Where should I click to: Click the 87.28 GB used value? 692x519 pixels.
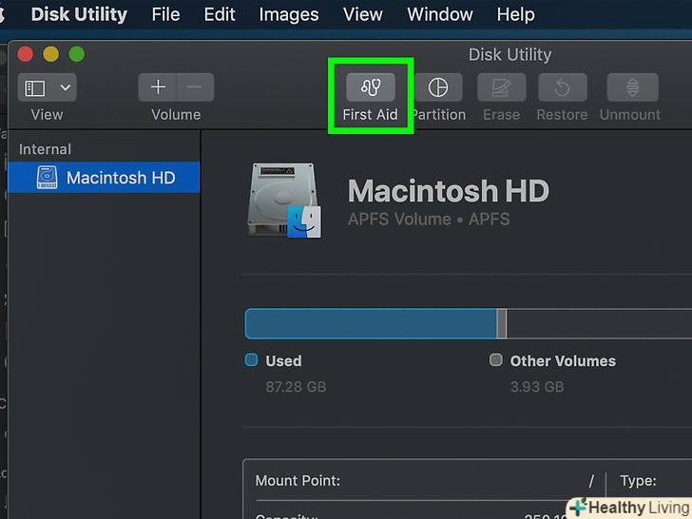point(296,387)
